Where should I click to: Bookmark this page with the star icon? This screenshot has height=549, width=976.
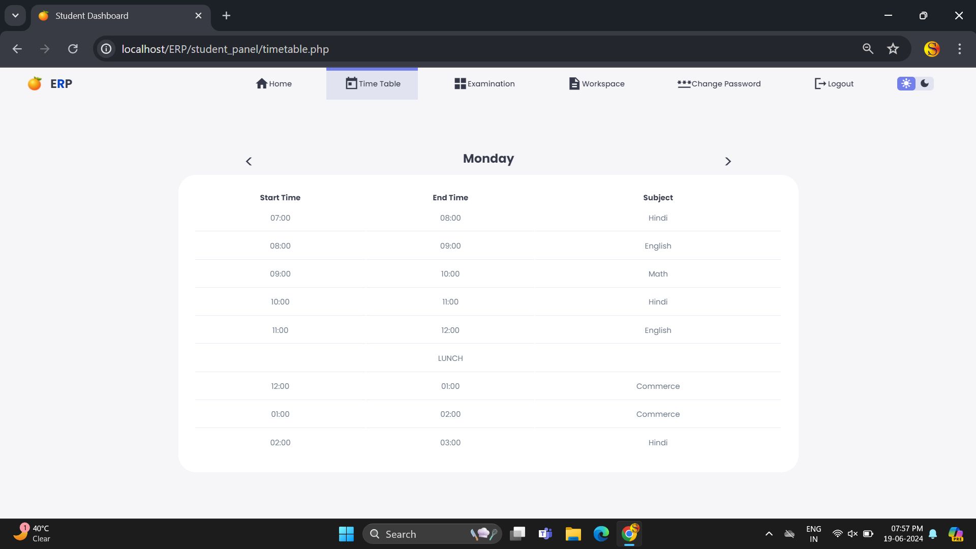coord(893,49)
